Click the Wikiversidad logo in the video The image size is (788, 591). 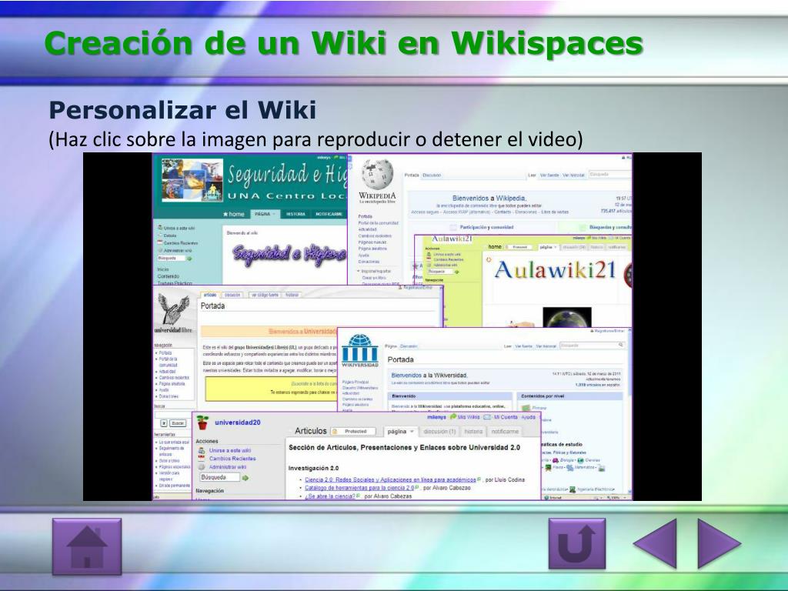tap(360, 350)
